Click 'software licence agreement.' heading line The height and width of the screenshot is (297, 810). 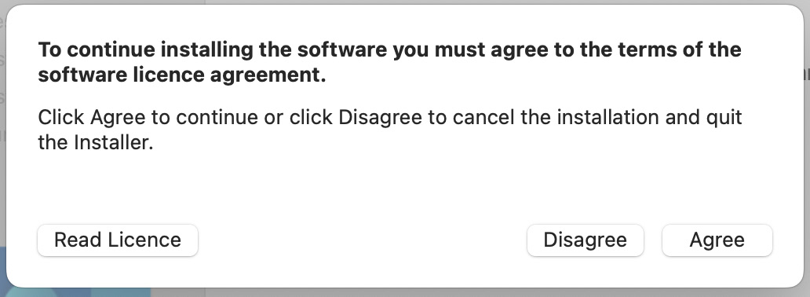click(x=182, y=75)
